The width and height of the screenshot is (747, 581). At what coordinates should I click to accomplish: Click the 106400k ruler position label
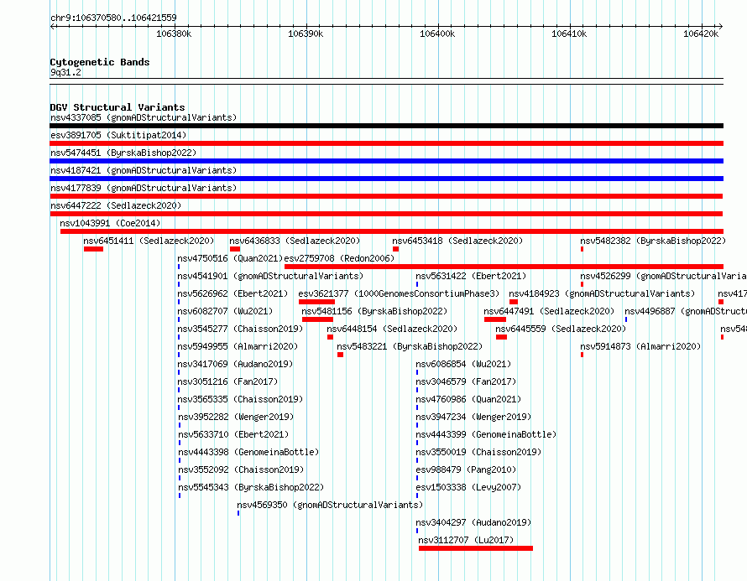pyautogui.click(x=437, y=34)
